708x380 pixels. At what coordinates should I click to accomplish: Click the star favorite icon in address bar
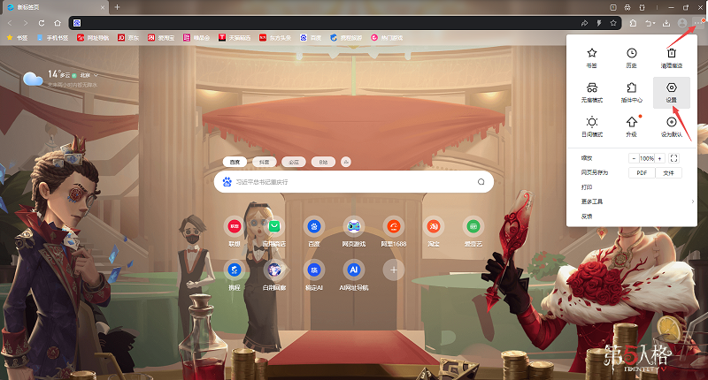pos(613,23)
